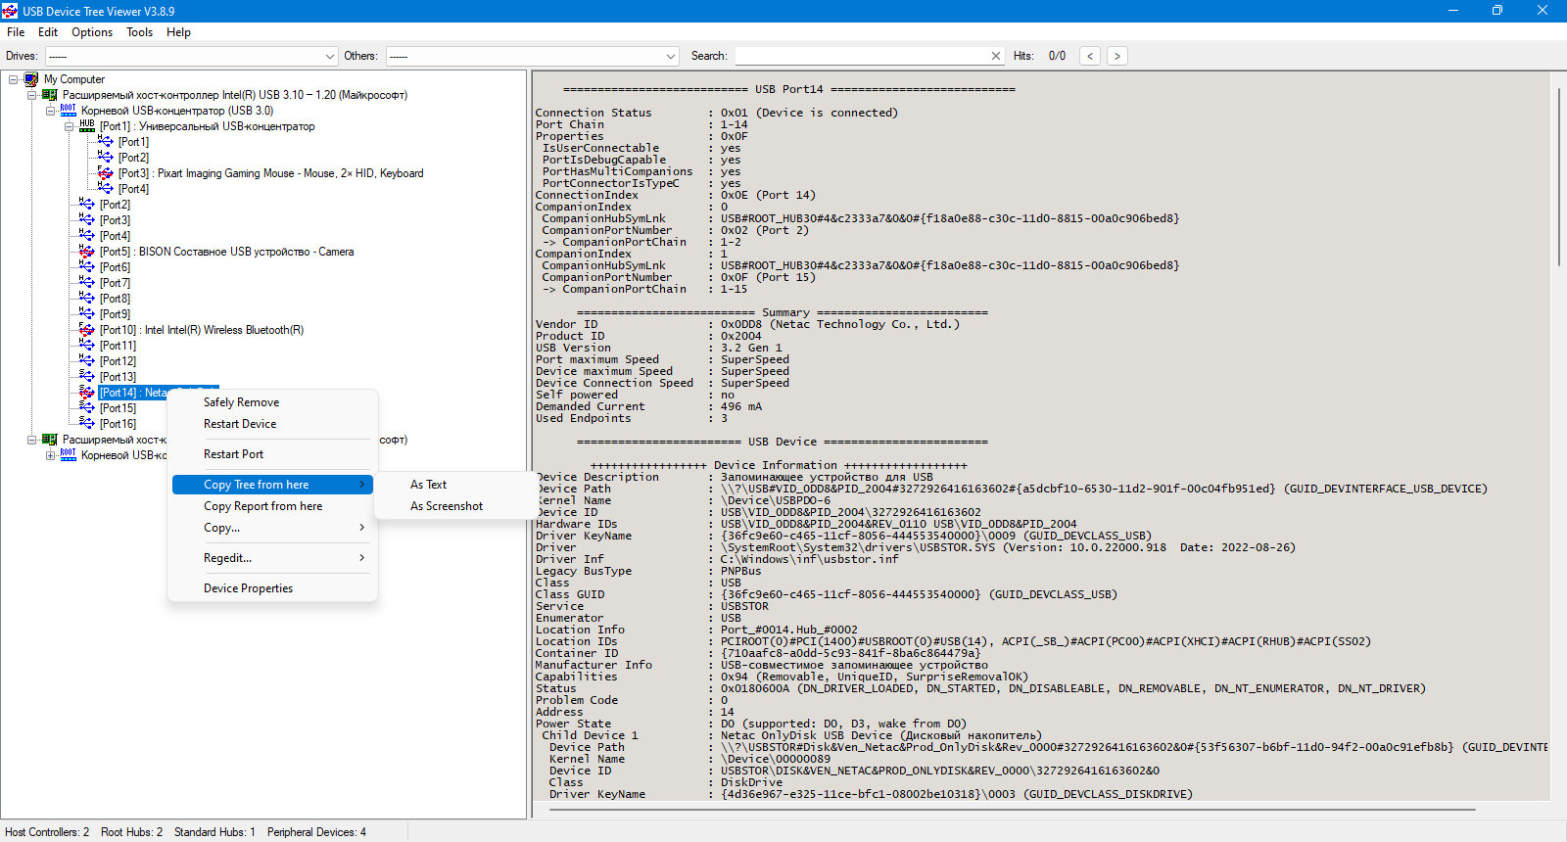Screen dimensions: 1567x842
Task: Click the BISON Camera device icon on Port5
Action: 87,252
